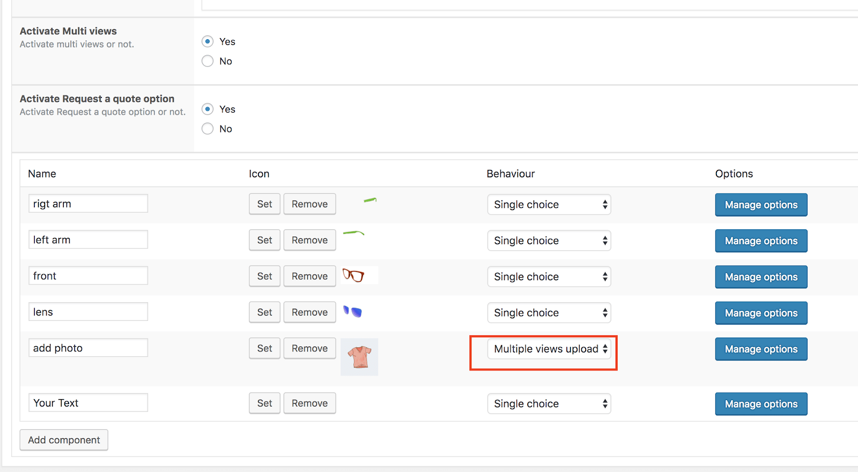858x472 pixels.
Task: Click Set icon button for Your Text
Action: pos(264,403)
